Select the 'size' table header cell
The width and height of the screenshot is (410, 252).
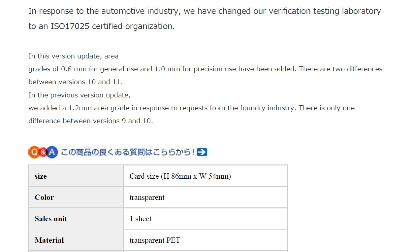[76, 176]
